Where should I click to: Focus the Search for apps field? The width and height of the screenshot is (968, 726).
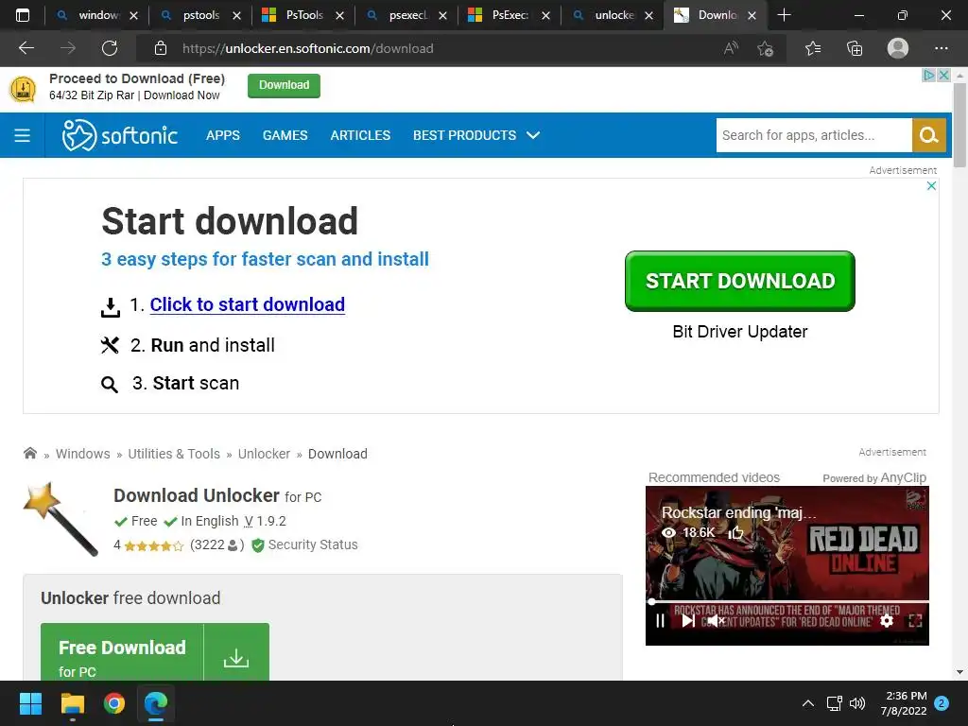point(814,135)
